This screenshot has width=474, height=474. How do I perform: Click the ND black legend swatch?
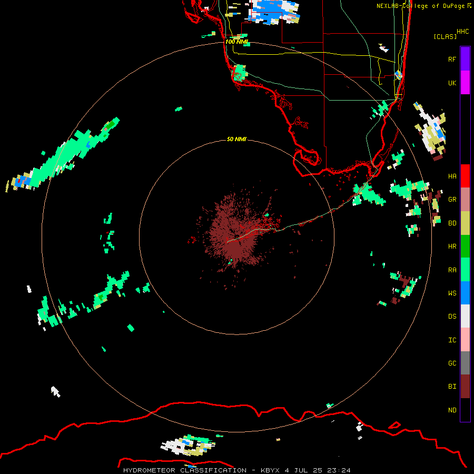(465, 410)
